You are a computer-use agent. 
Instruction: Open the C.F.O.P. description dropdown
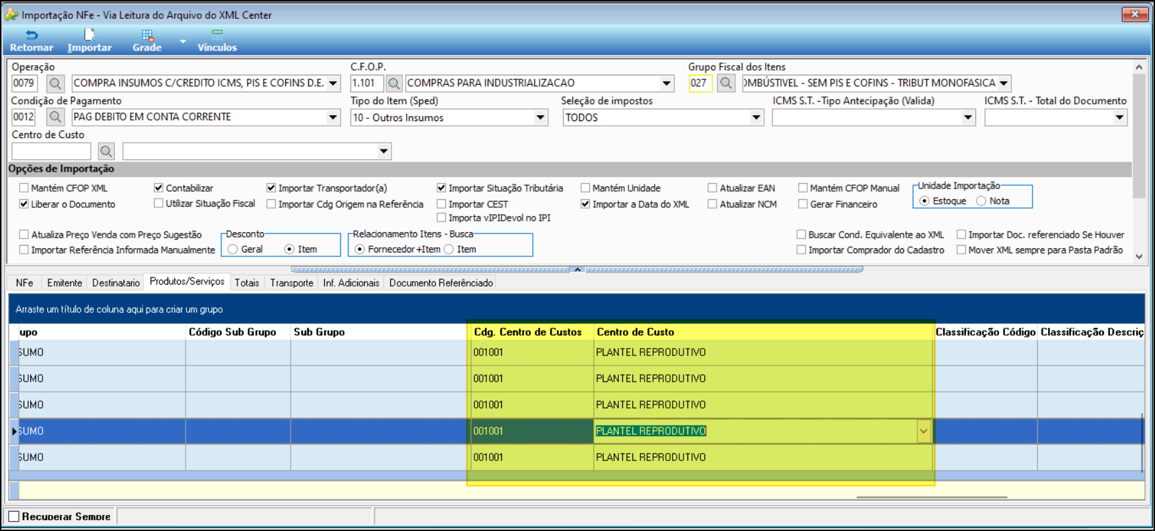pyautogui.click(x=666, y=83)
